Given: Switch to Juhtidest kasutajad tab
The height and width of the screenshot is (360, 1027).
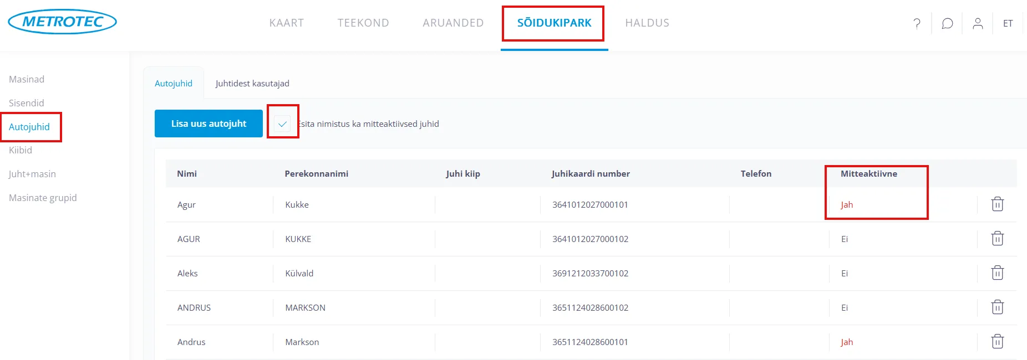Looking at the screenshot, I should point(252,83).
